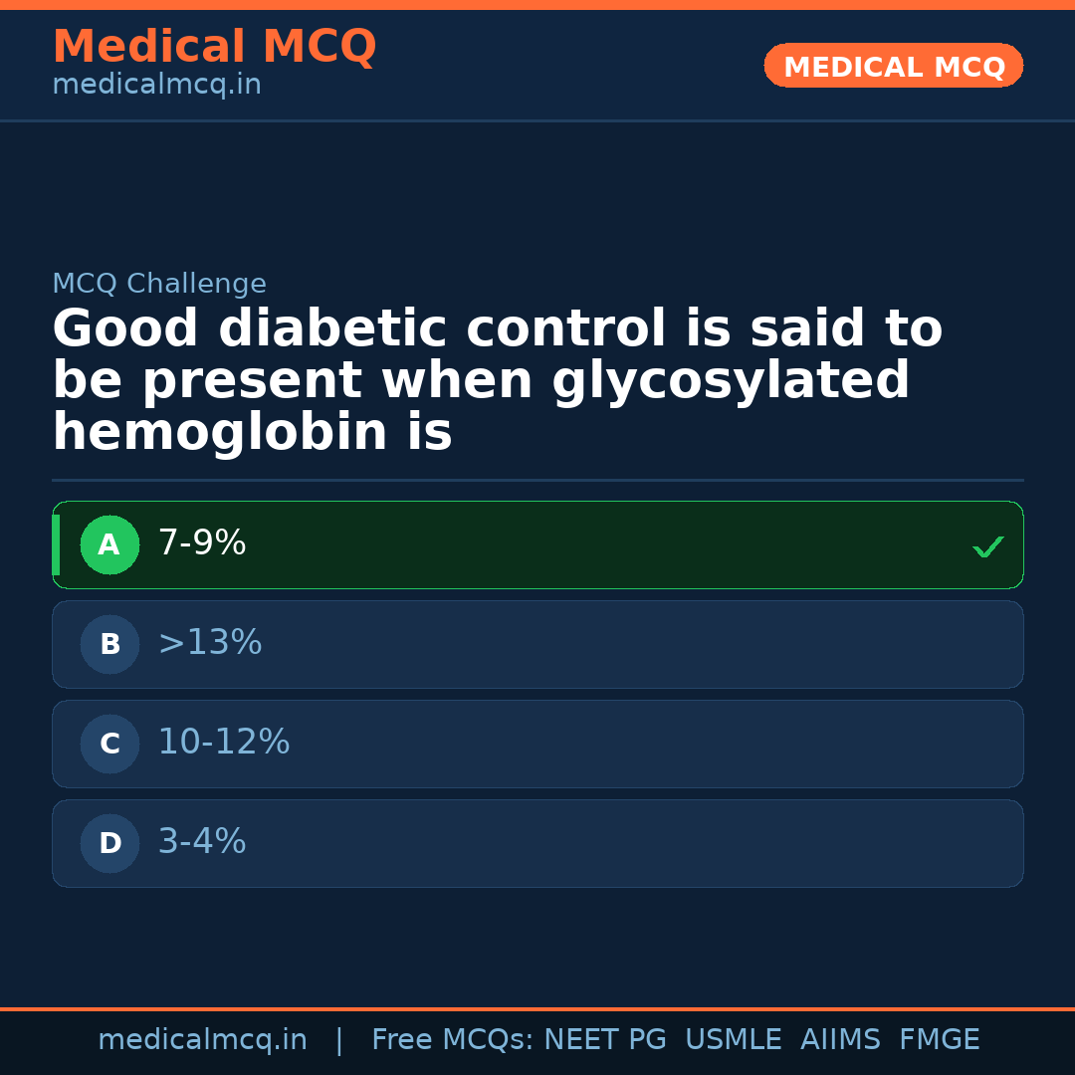Click the letter D circle badge

coord(109,844)
